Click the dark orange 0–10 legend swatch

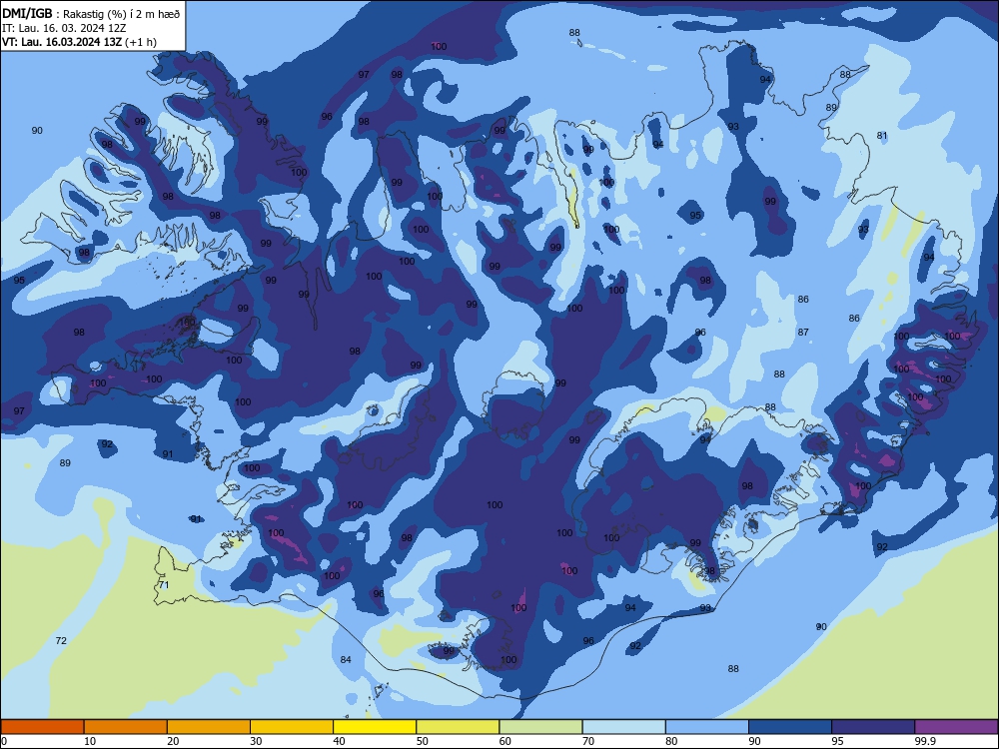tap(42, 727)
